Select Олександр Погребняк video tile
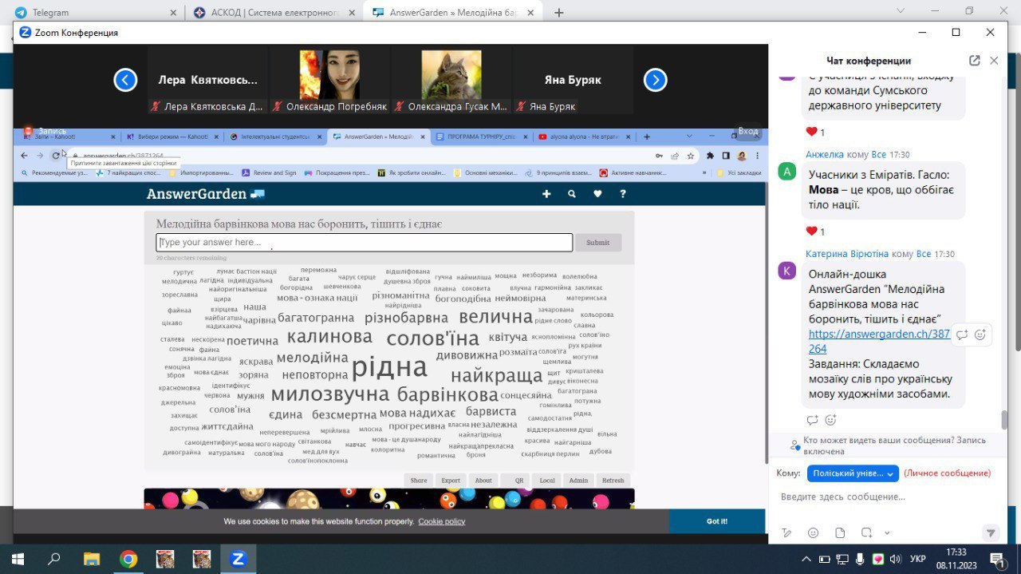This screenshot has height=574, width=1021. [x=329, y=80]
